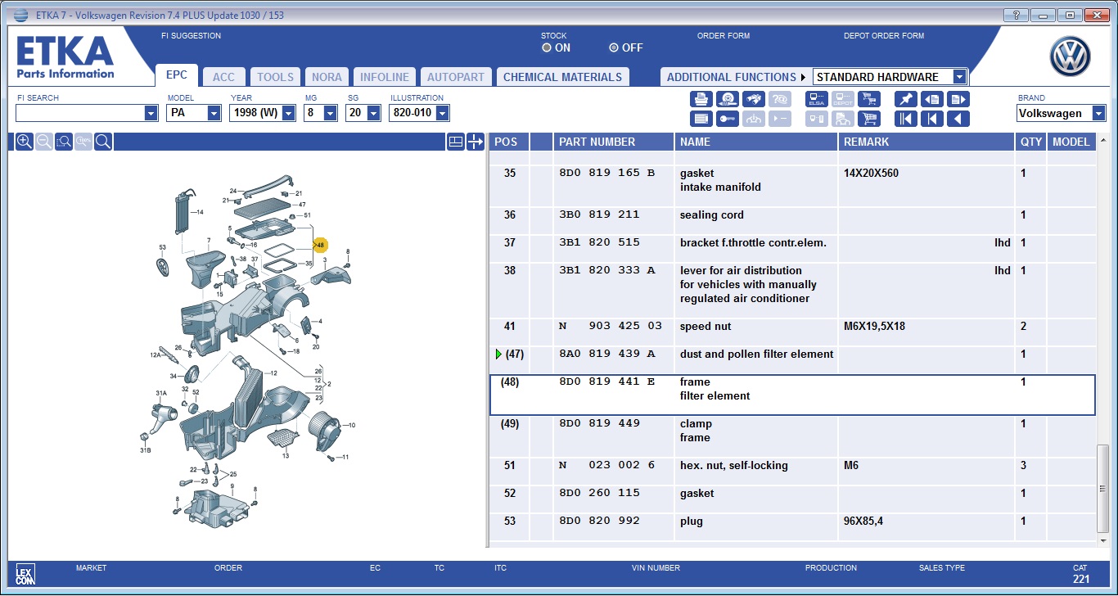Click the panel divider arrow icon
This screenshot has width=1118, height=596.
tap(476, 142)
